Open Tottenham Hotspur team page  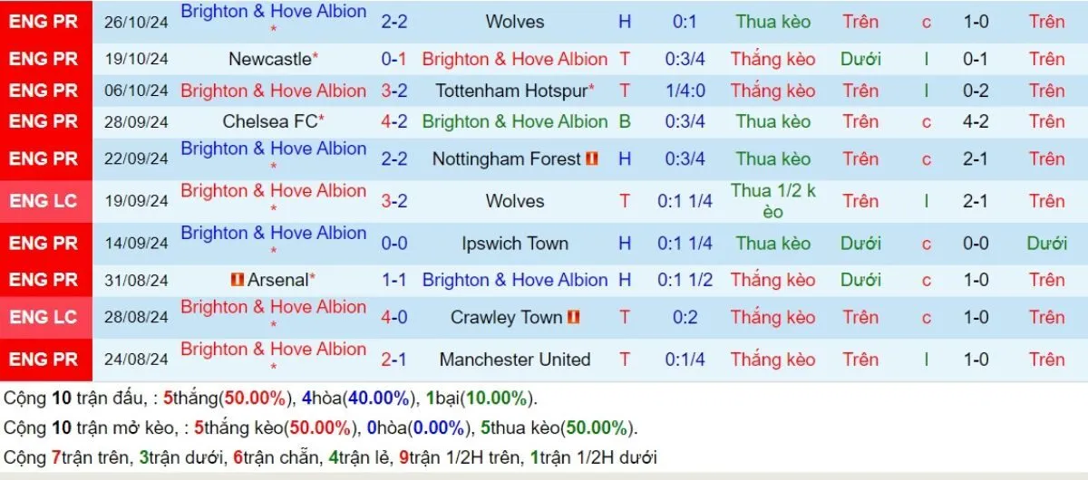point(511,91)
